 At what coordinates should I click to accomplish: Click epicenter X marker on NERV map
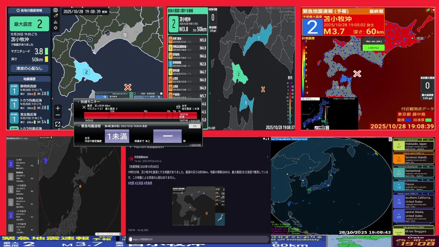(128, 87)
